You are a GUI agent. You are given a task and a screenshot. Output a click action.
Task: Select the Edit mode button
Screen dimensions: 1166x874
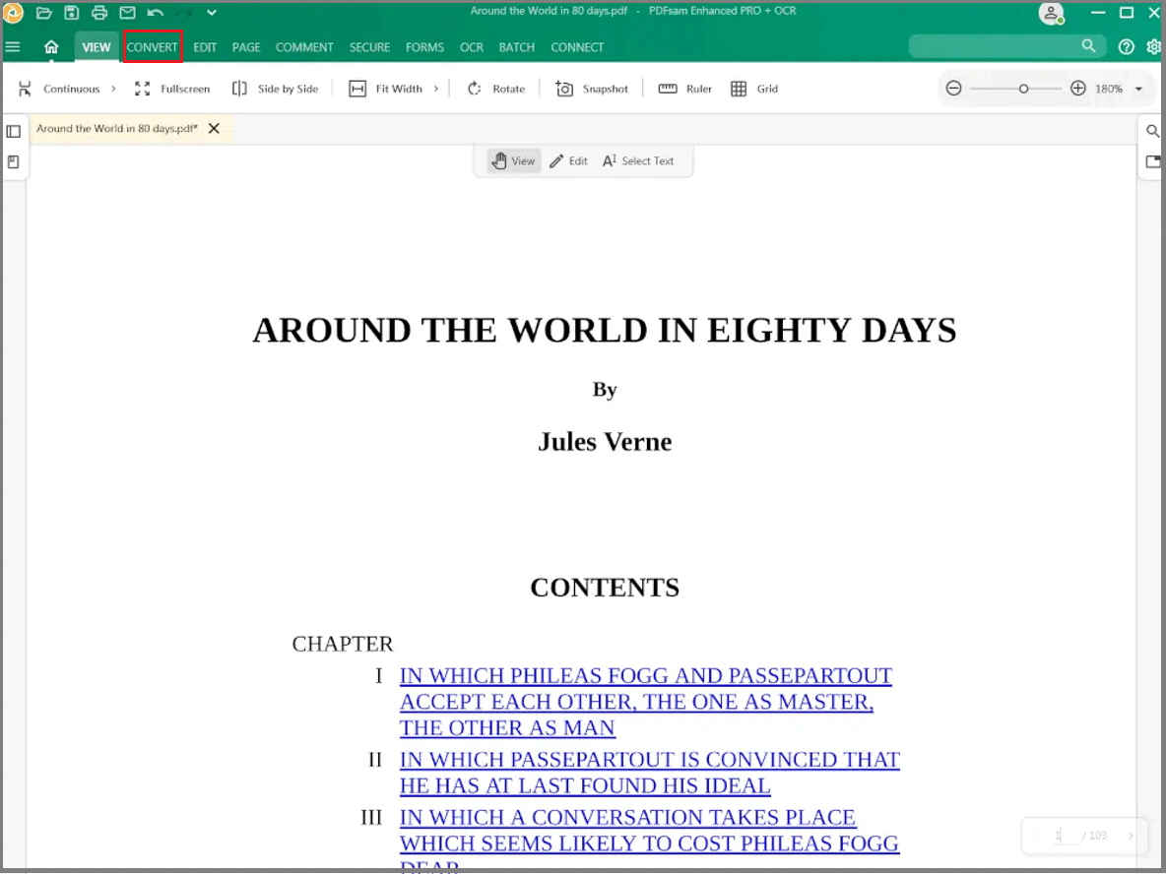click(568, 161)
